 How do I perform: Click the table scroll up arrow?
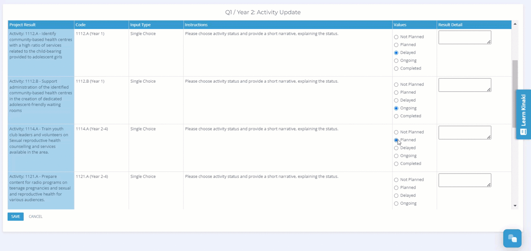pos(515,24)
